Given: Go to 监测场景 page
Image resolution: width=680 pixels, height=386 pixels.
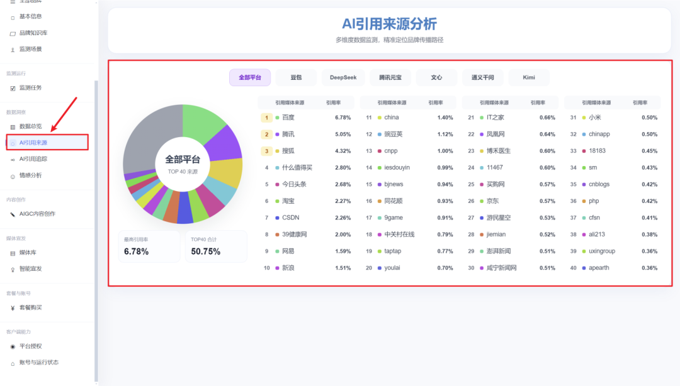Looking at the screenshot, I should pos(30,50).
